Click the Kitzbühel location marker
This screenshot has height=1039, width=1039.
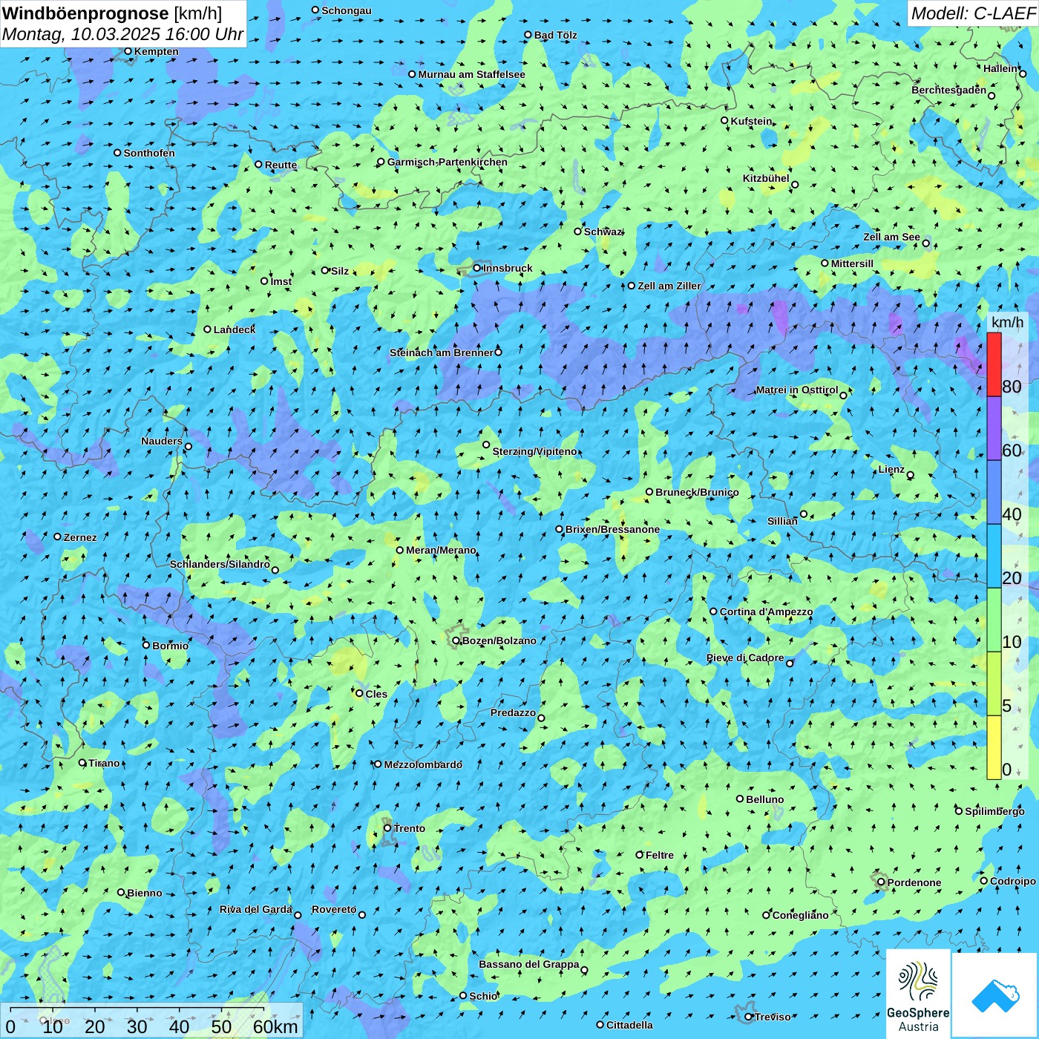pos(795,184)
